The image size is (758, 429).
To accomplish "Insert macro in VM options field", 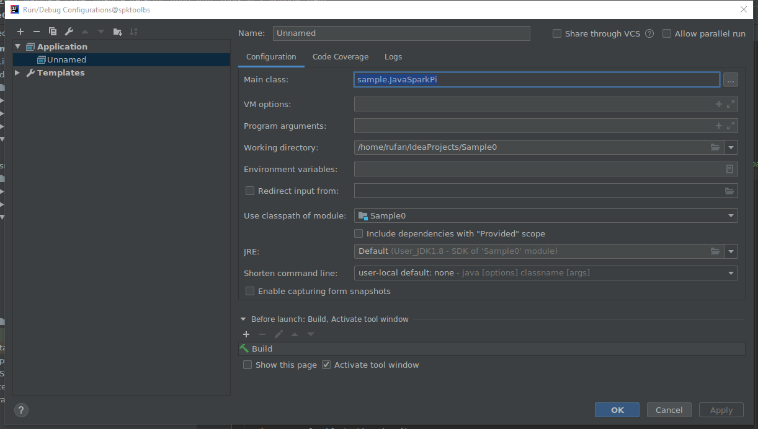I will 719,105.
